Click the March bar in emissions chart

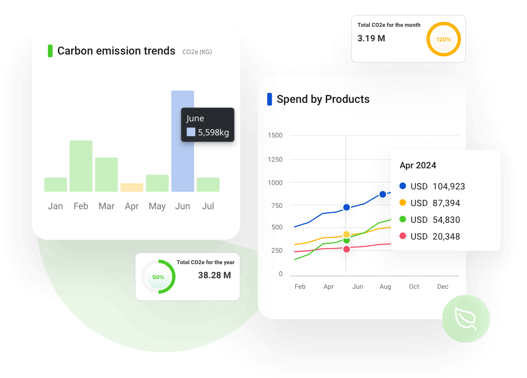[106, 174]
